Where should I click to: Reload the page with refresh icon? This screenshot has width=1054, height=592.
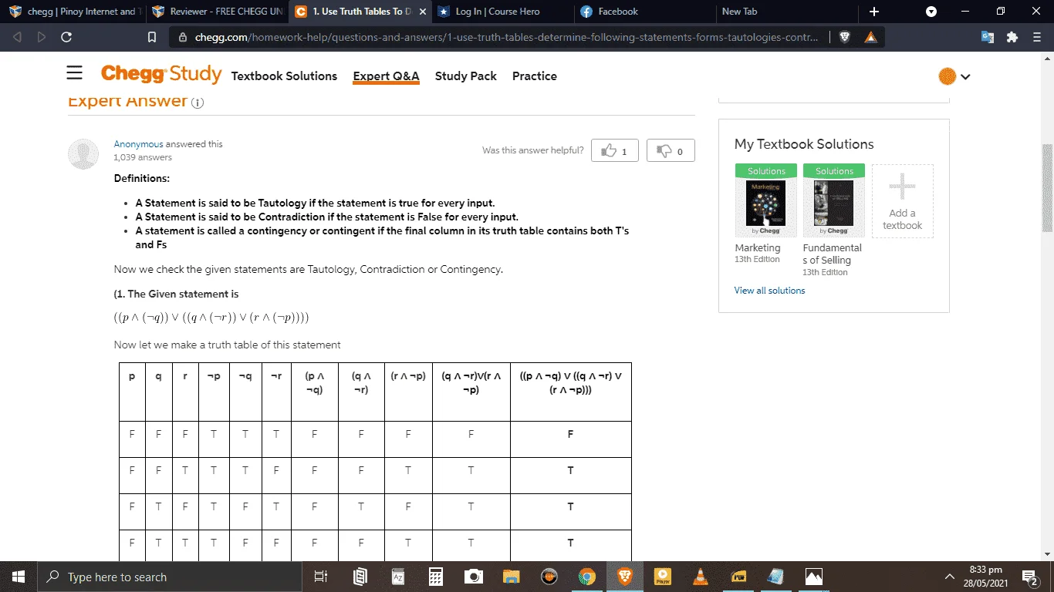click(x=66, y=37)
